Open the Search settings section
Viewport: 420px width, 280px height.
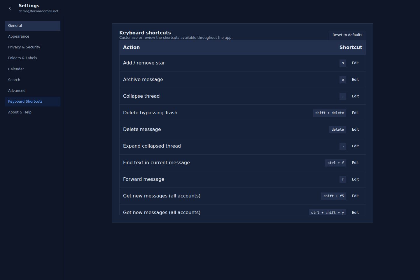pos(32,80)
